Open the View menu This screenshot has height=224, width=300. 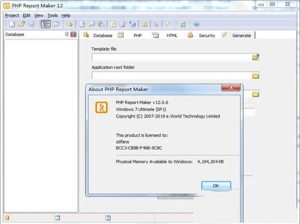tap(39, 15)
